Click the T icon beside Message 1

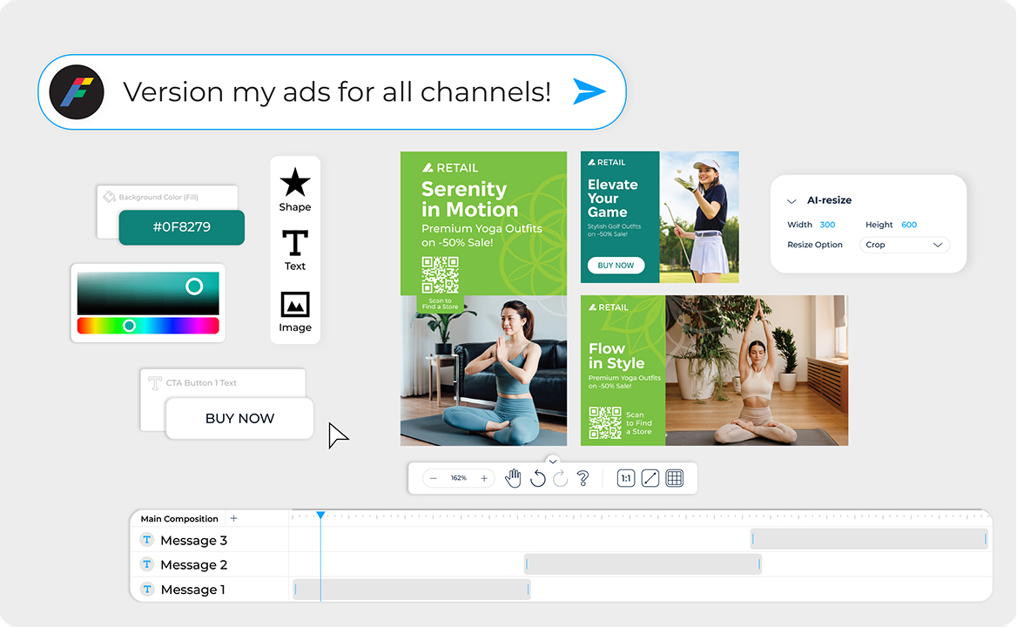pos(147,589)
